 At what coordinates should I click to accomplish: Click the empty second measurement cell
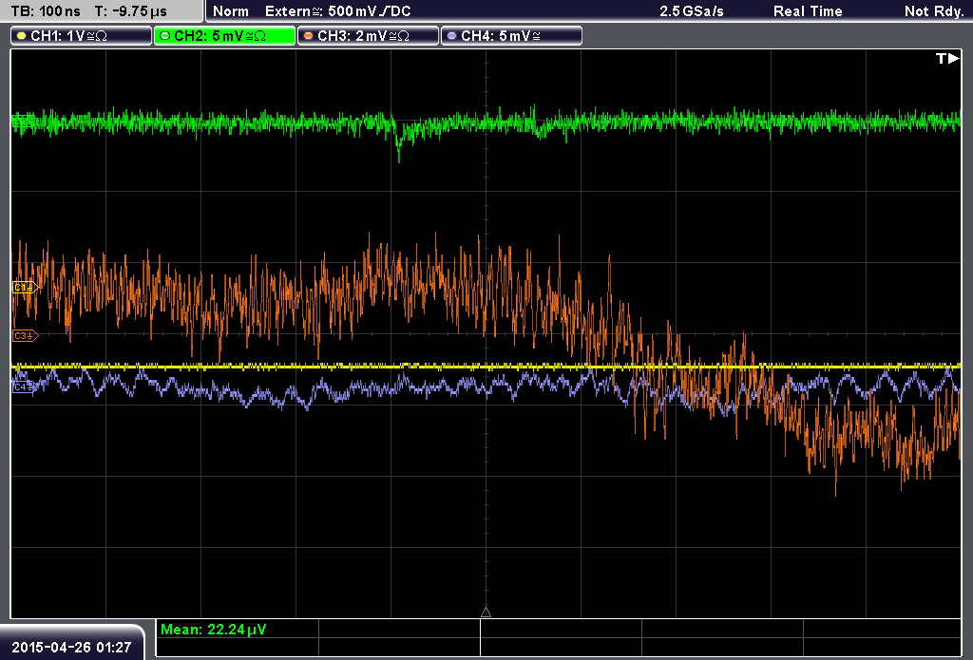399,630
